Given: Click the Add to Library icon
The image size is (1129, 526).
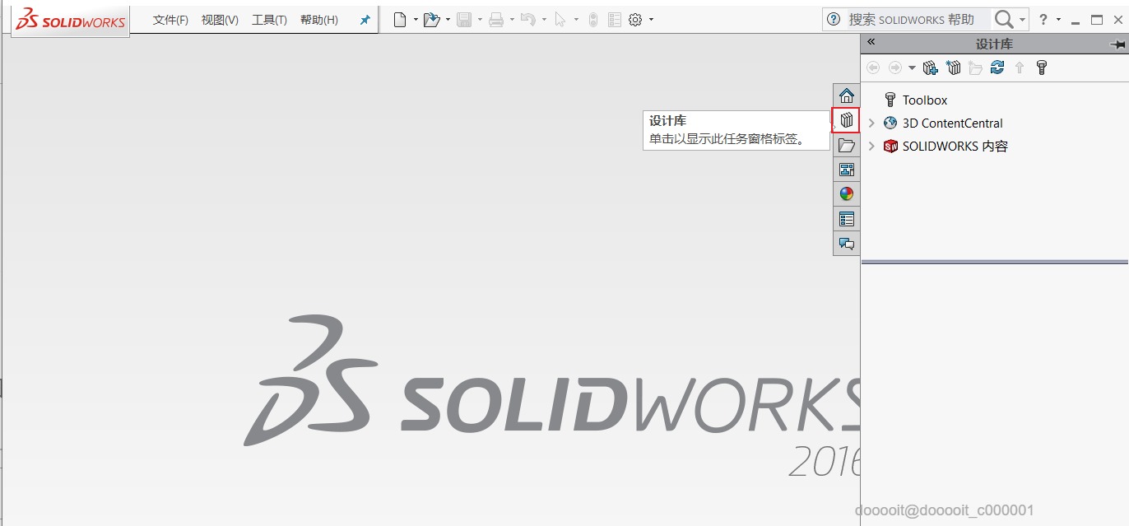Looking at the screenshot, I should click(x=931, y=67).
